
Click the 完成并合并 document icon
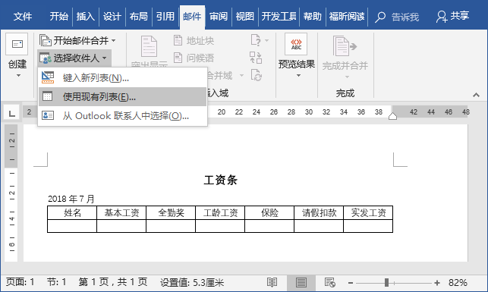345,46
